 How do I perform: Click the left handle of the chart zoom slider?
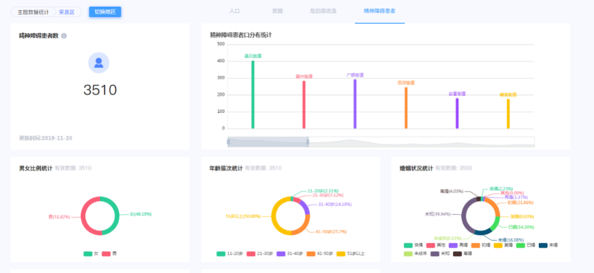pyautogui.click(x=228, y=142)
